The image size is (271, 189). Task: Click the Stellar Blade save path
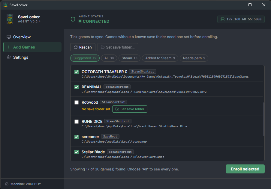pos(123,157)
